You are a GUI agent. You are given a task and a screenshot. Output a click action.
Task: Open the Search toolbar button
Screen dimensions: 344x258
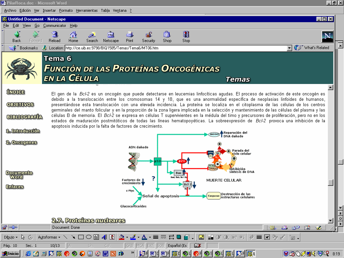pyautogui.click(x=92, y=37)
